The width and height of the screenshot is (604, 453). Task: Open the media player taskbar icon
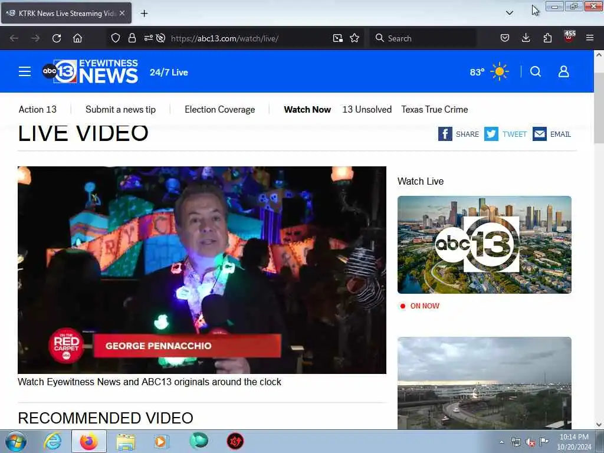pos(162,441)
